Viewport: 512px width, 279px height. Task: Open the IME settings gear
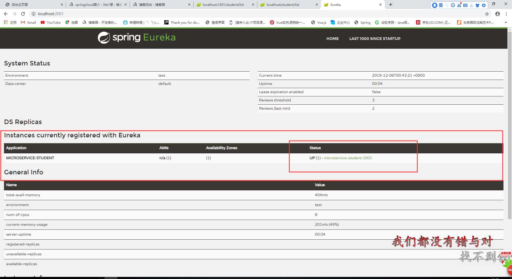pyautogui.click(x=484, y=5)
